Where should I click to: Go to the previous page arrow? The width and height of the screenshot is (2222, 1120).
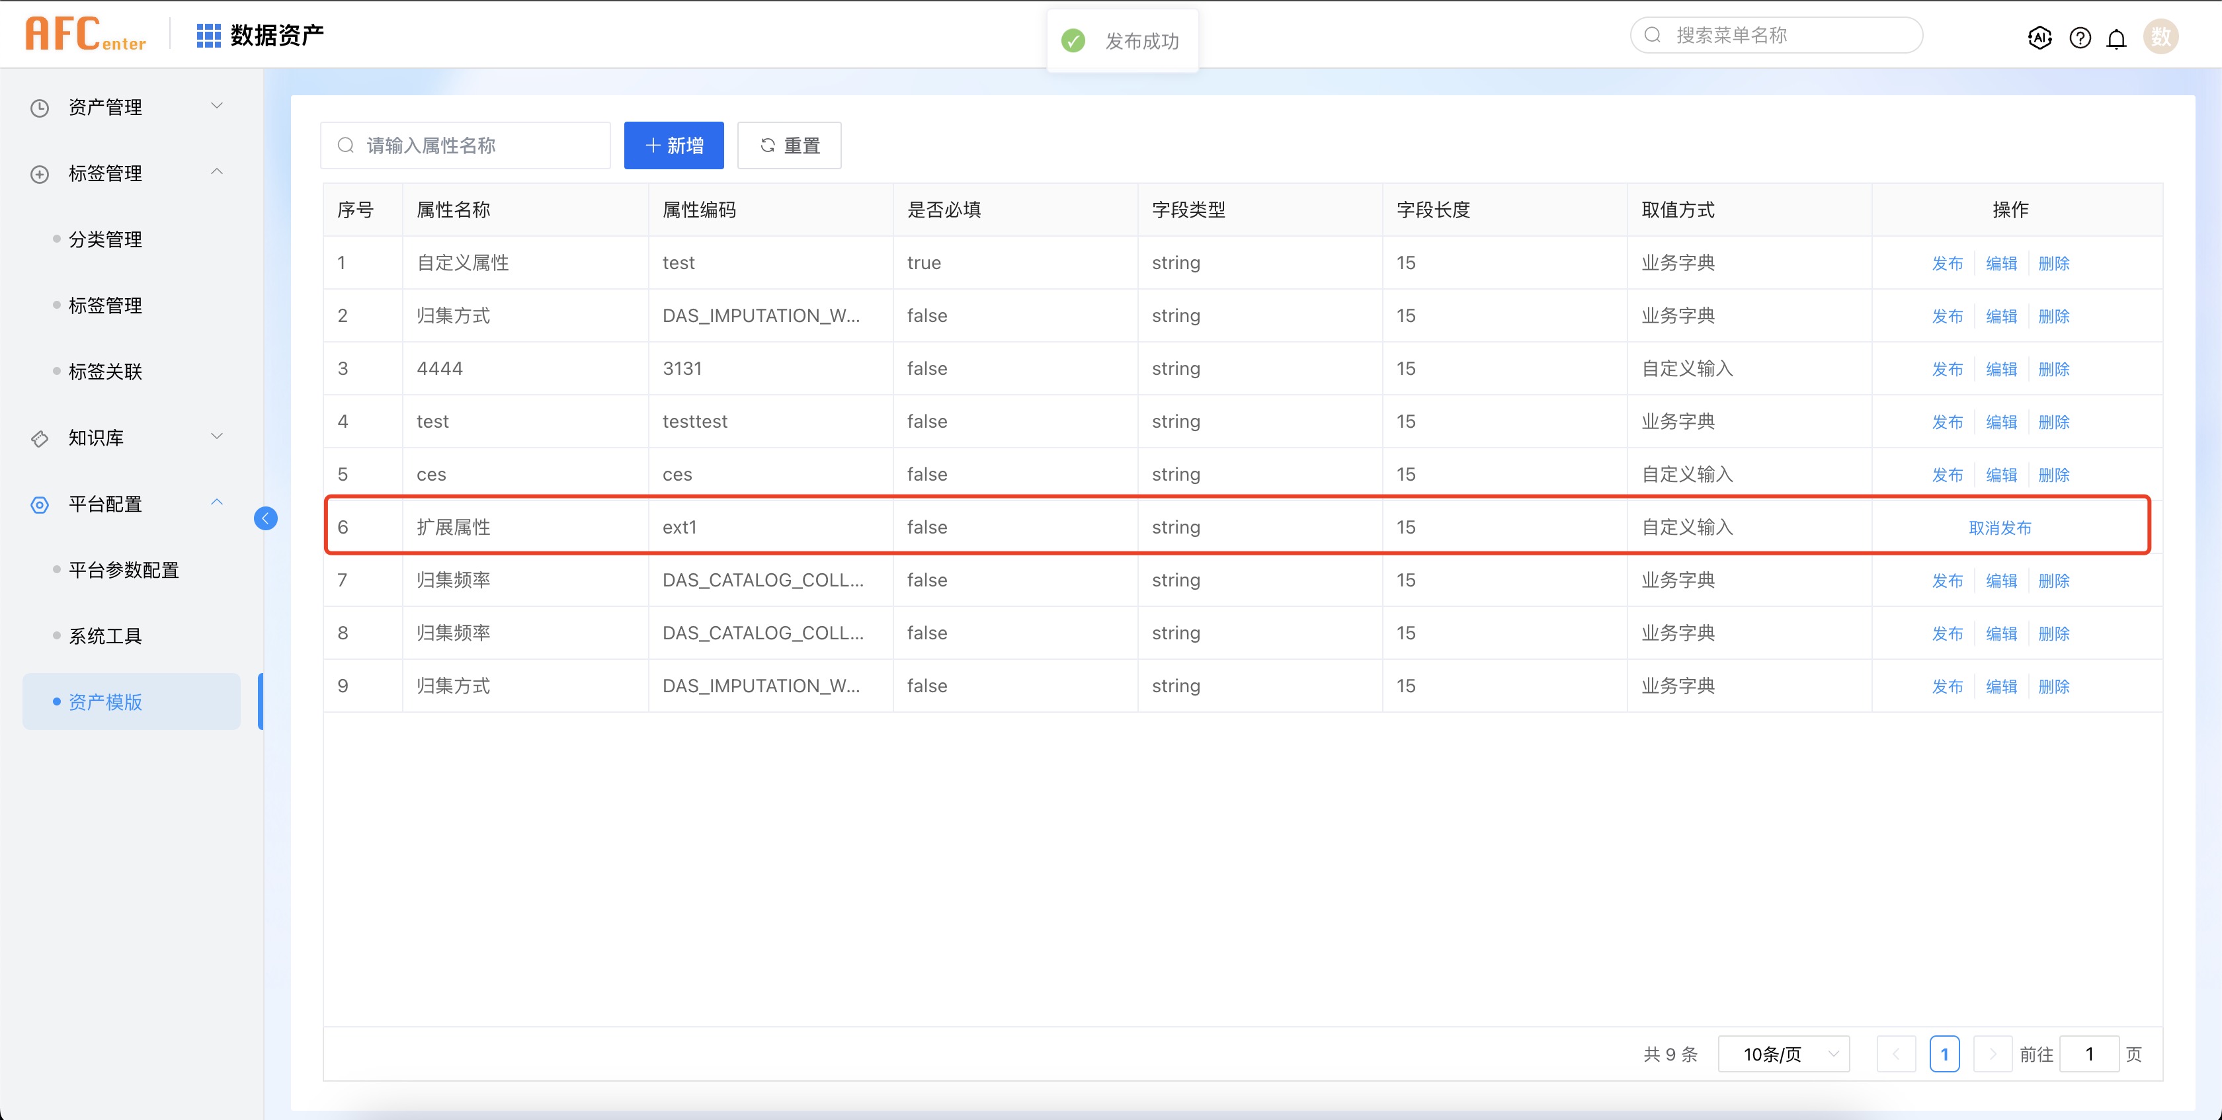click(x=1896, y=1054)
